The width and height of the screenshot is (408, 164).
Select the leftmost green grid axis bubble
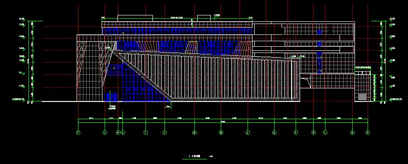point(78,133)
